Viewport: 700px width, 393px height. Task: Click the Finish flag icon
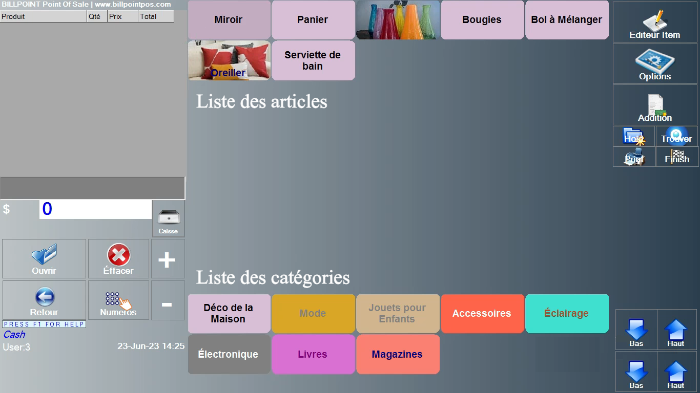point(677,157)
